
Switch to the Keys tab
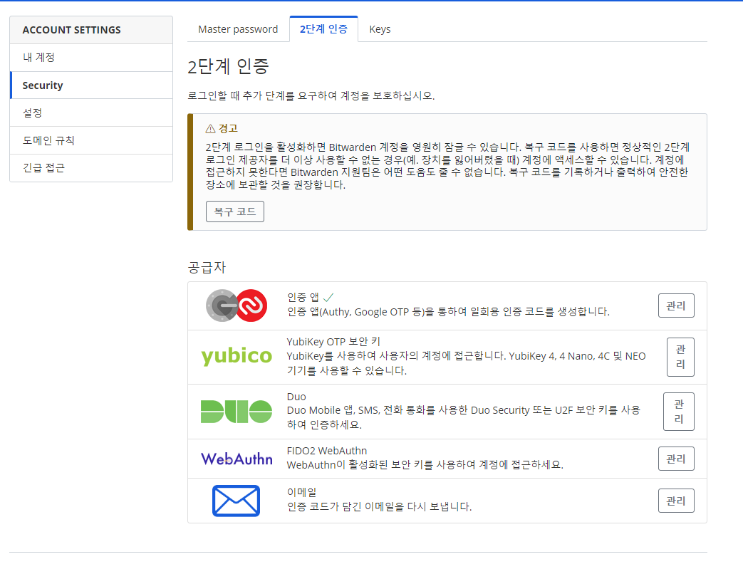(x=380, y=29)
